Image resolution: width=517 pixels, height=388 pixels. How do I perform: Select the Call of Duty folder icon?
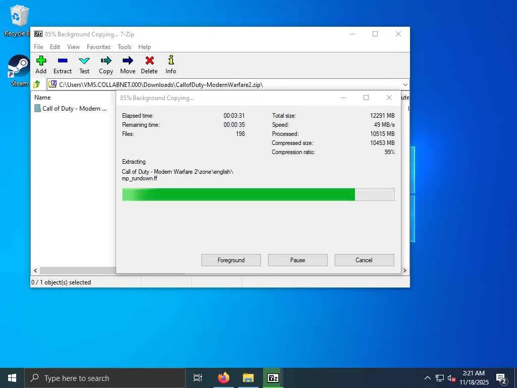click(x=37, y=108)
